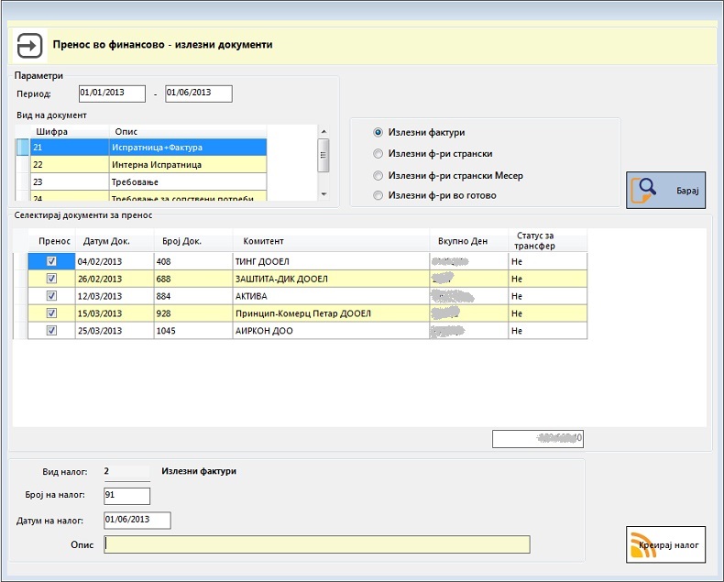Image resolution: width=724 pixels, height=582 pixels.
Task: Click client cell ТИНГ ДООЕЛ
Action: pos(331,261)
